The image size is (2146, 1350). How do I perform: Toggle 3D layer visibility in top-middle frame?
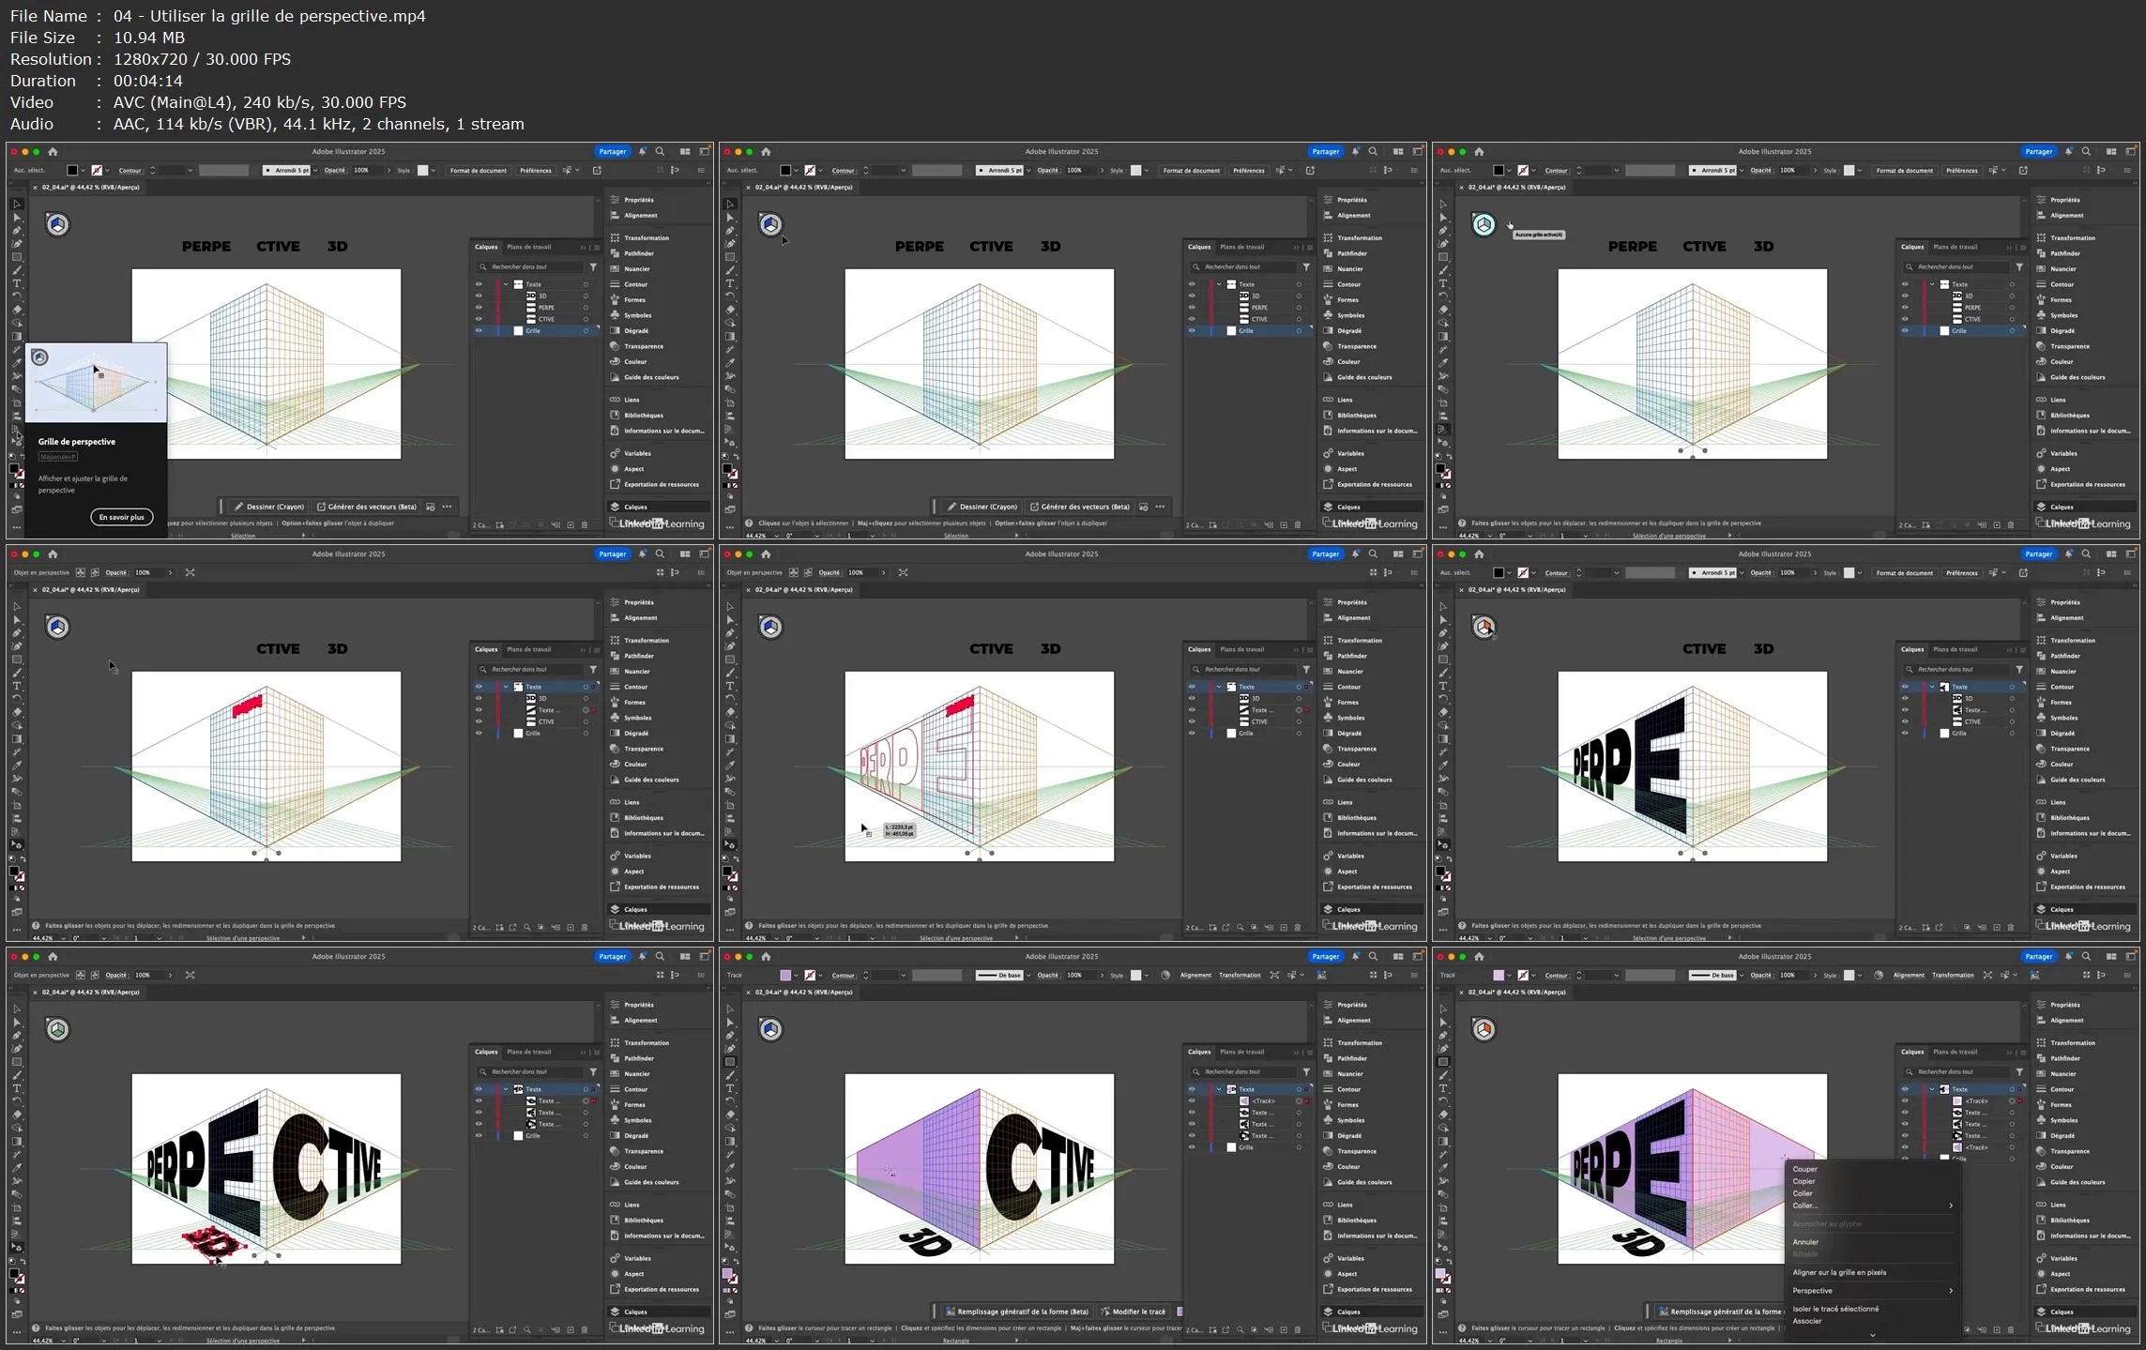click(x=1192, y=296)
